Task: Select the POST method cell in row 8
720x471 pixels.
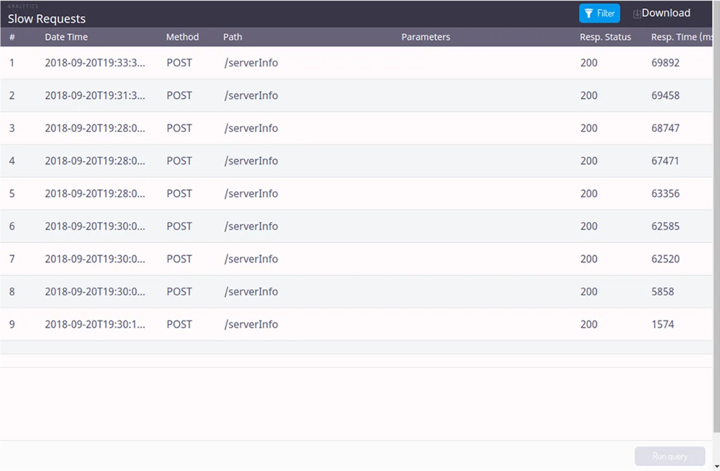Action: 179,292
